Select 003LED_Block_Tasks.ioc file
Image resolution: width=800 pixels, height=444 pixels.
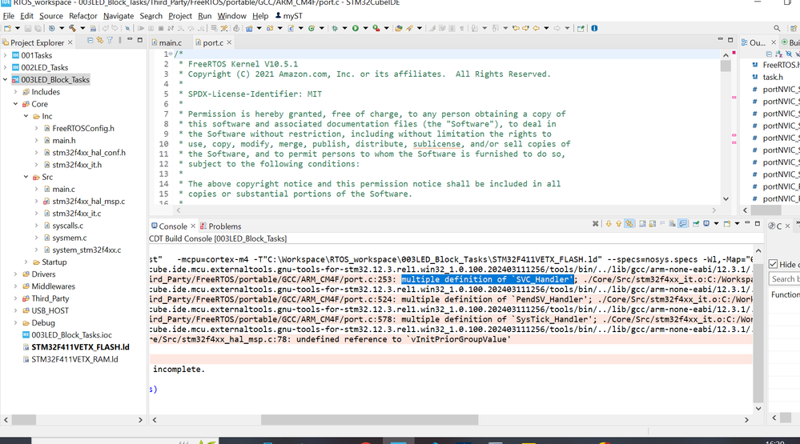(x=71, y=335)
